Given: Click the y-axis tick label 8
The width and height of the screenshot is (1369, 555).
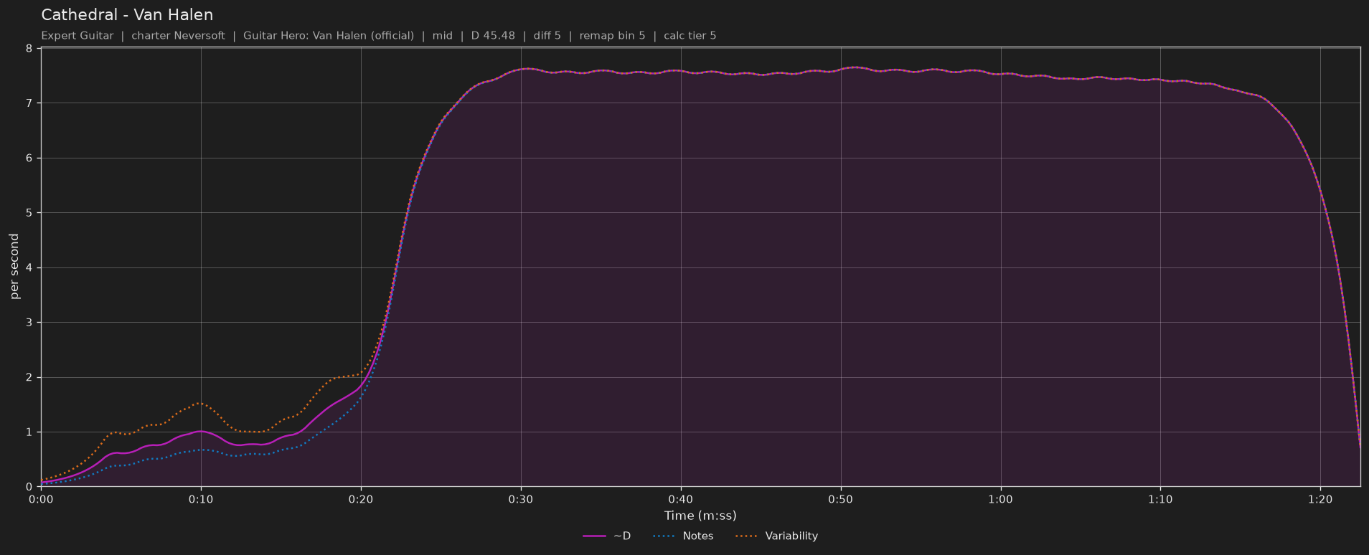Looking at the screenshot, I should [29, 49].
